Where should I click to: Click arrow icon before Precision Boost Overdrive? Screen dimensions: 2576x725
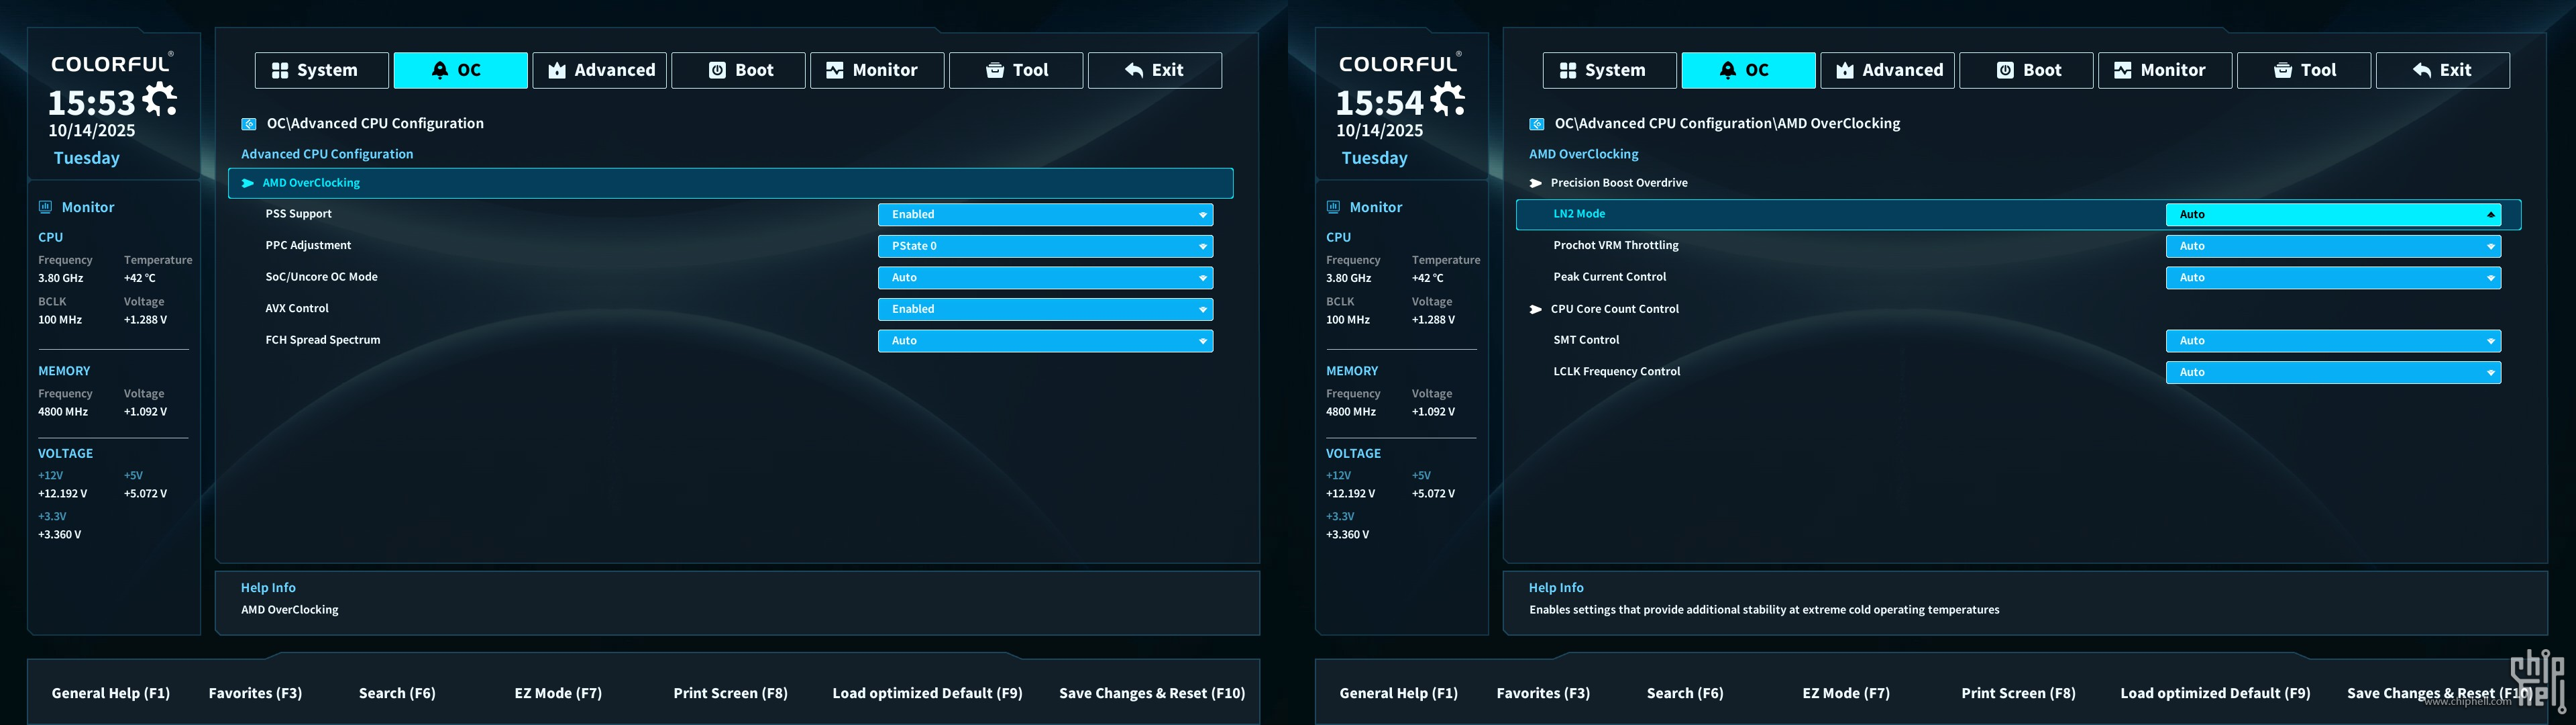point(1535,183)
